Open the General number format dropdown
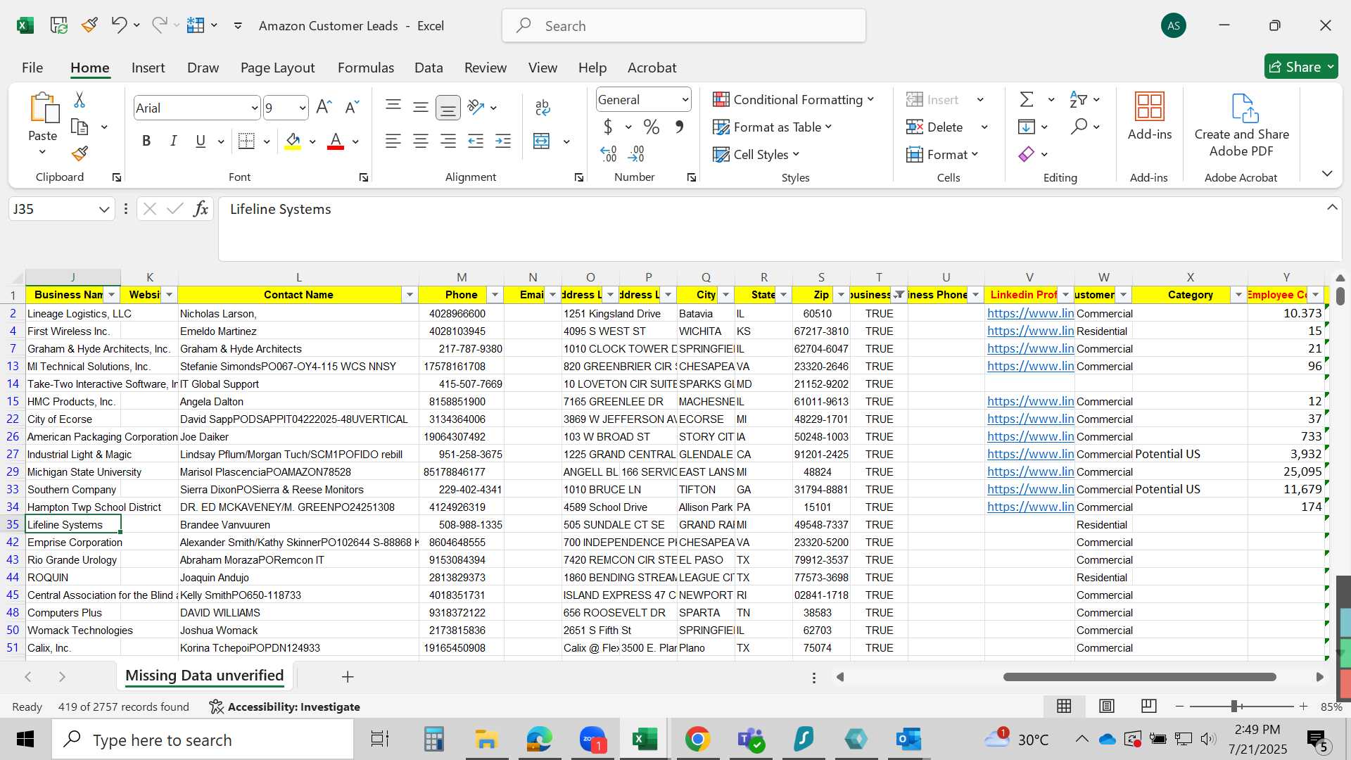The height and width of the screenshot is (760, 1351). tap(685, 100)
